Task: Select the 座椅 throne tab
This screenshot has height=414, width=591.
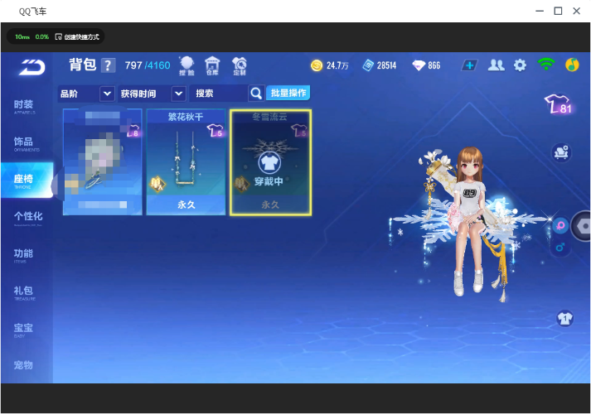Action: (x=27, y=181)
